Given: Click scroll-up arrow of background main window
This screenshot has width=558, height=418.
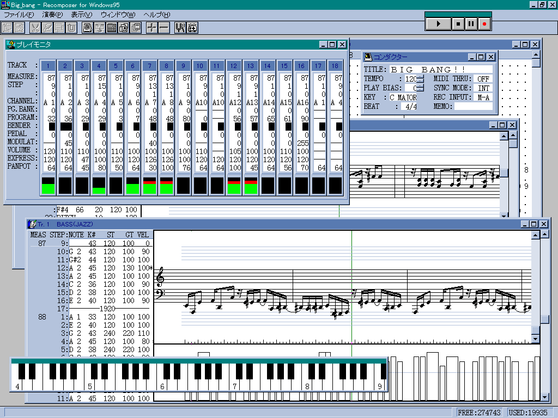Looking at the screenshot, I should [x=536, y=54].
